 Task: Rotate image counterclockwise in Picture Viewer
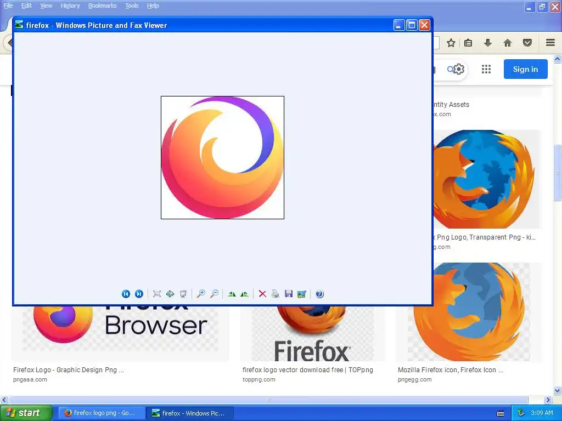(x=245, y=294)
